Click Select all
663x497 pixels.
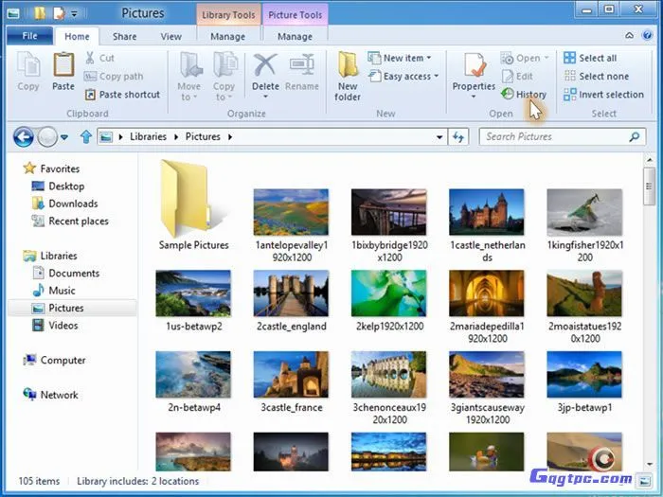pos(590,58)
